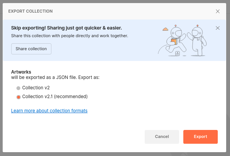Dismiss the Skip exporting banner
The width and height of the screenshot is (230, 156).
tap(218, 28)
